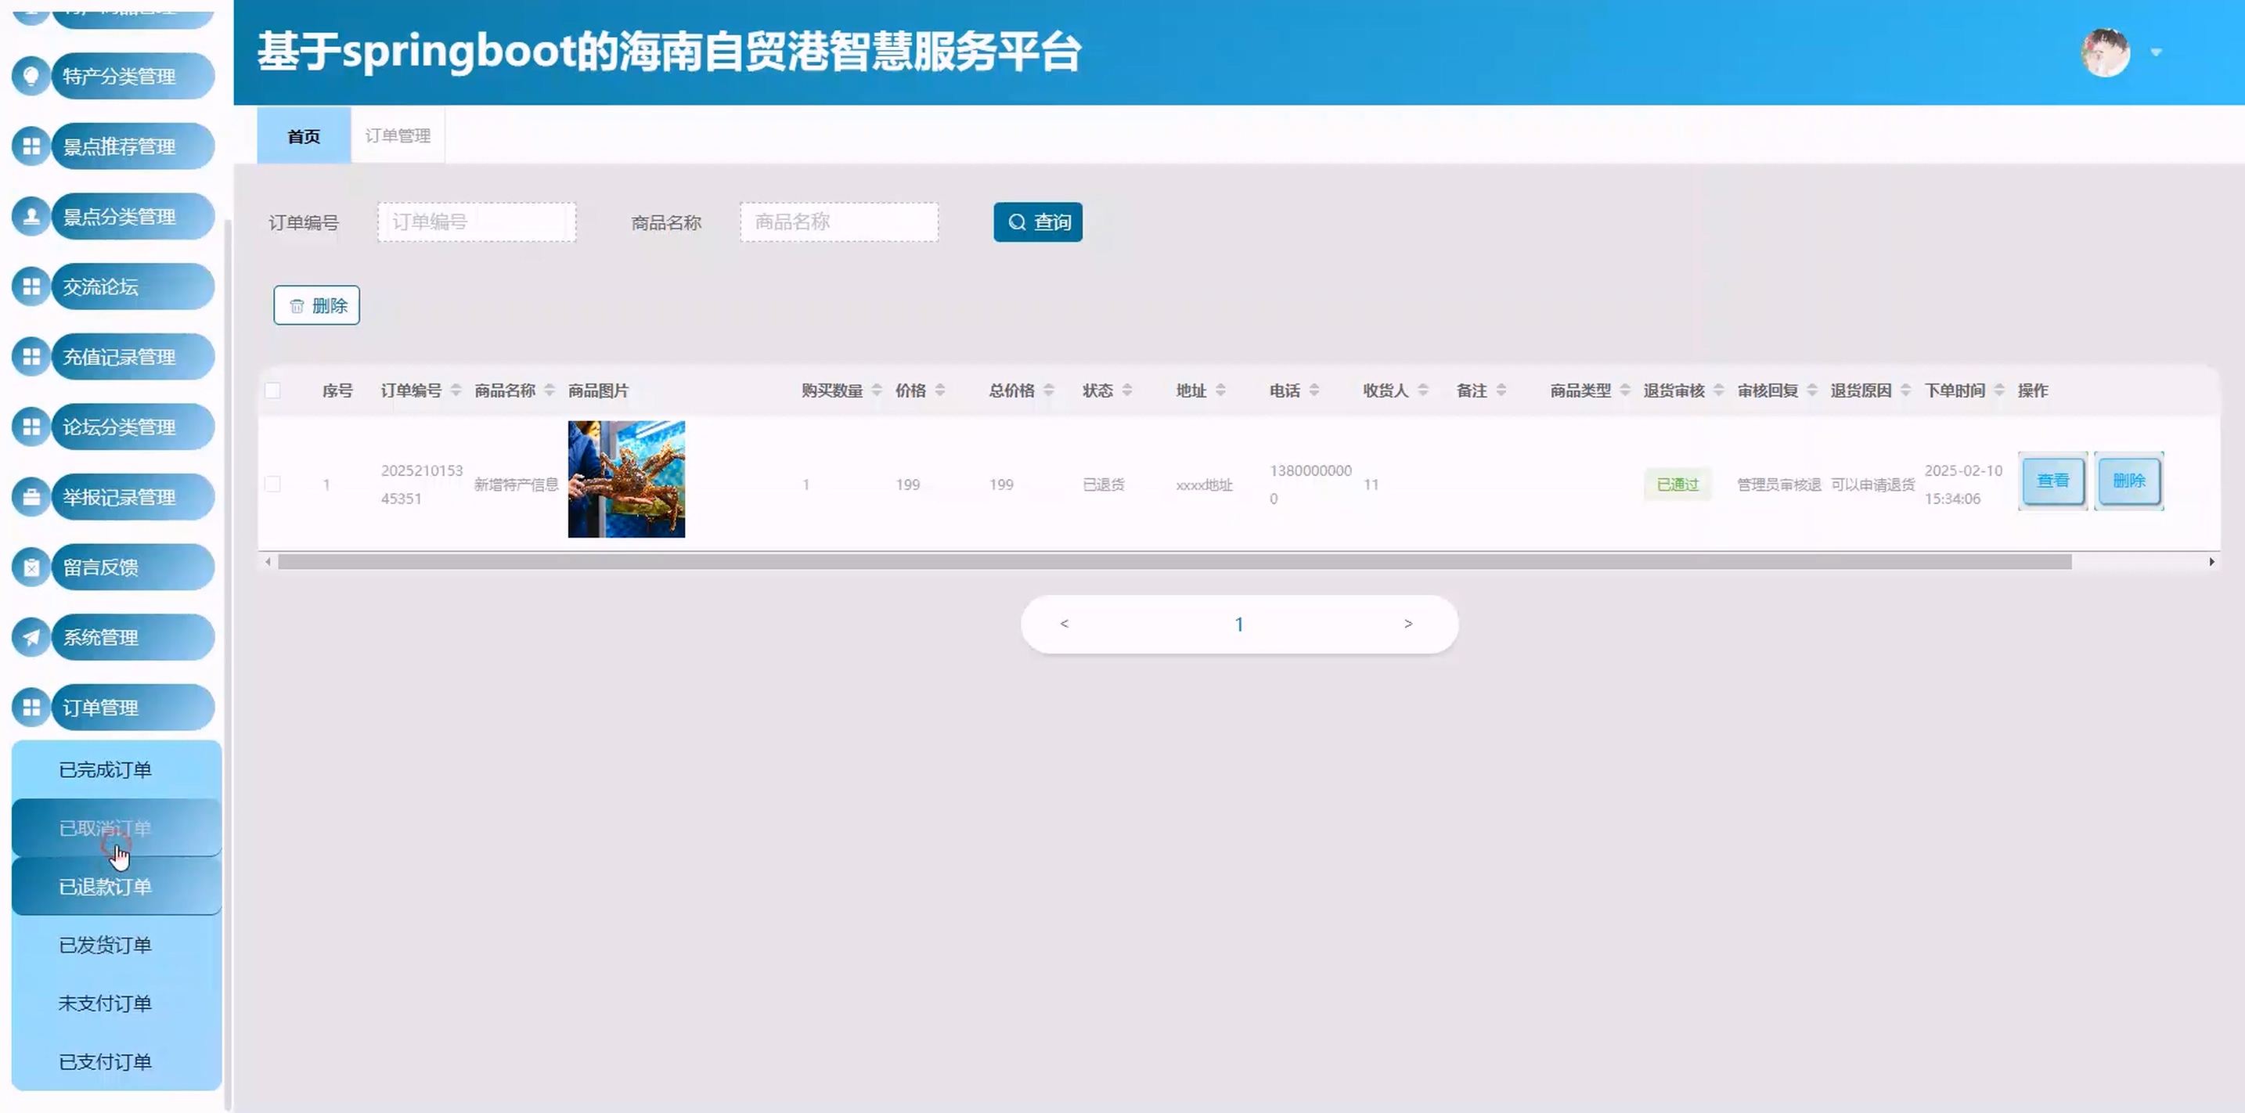Click the grid icon beside 景点推荐管理
This screenshot has width=2245, height=1113.
[x=31, y=146]
